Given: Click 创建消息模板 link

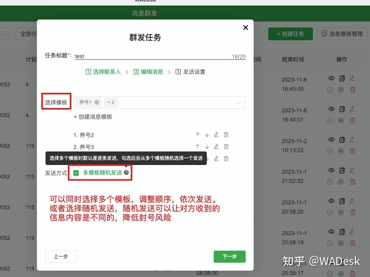Looking at the screenshot, I should [x=93, y=117].
